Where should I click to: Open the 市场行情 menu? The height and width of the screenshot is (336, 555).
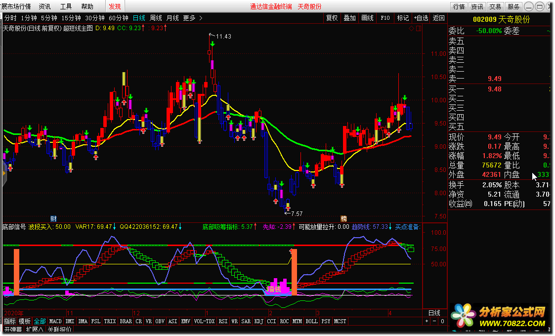(x=16, y=6)
